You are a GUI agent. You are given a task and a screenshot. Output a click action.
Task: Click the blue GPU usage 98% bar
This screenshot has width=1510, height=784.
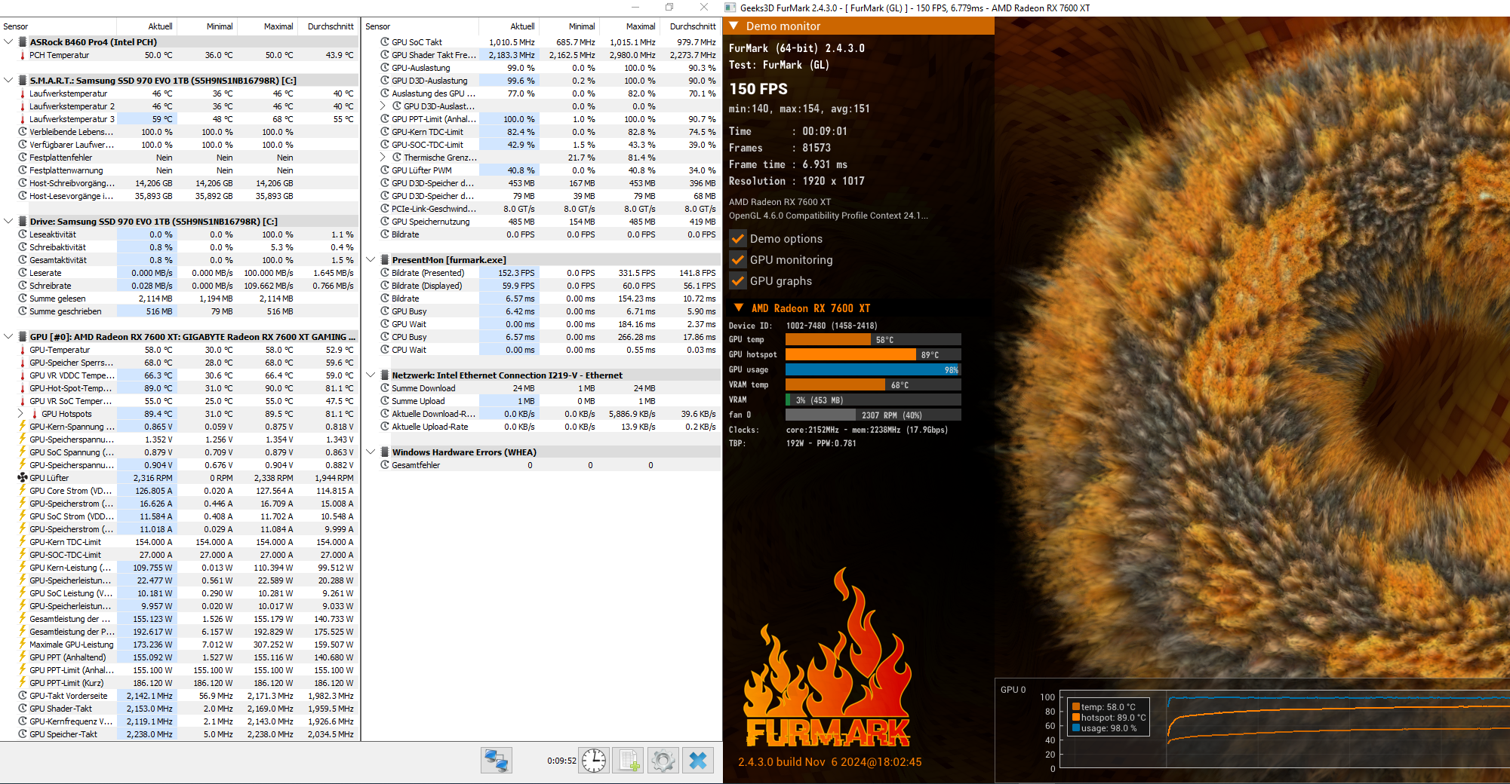pos(873,370)
